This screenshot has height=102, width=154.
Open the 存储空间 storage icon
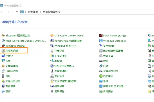click(x=52, y=51)
